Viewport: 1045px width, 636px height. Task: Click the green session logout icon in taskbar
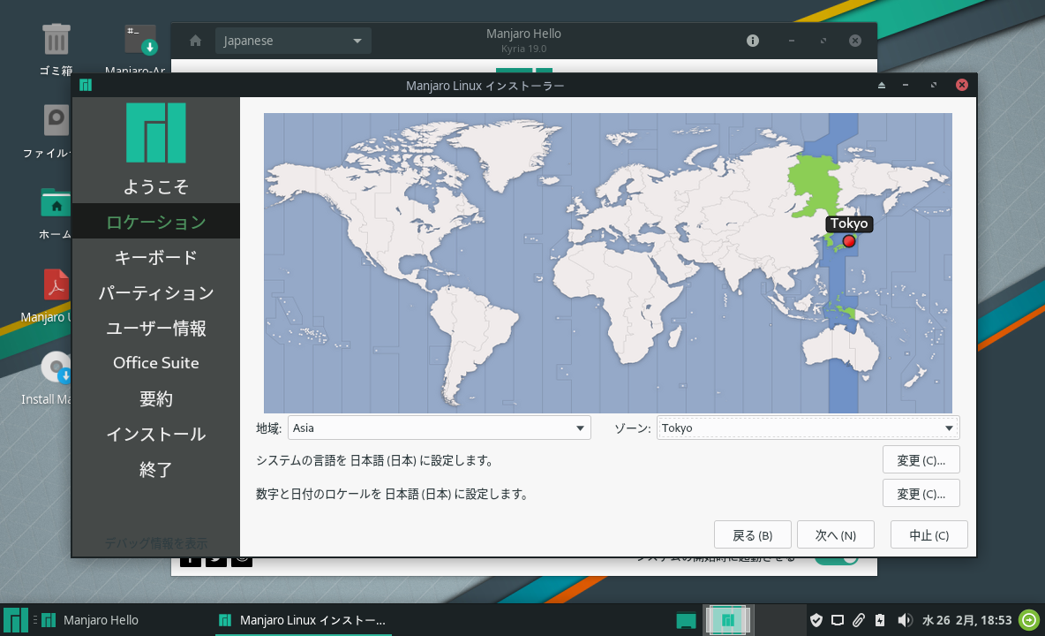click(x=1029, y=620)
